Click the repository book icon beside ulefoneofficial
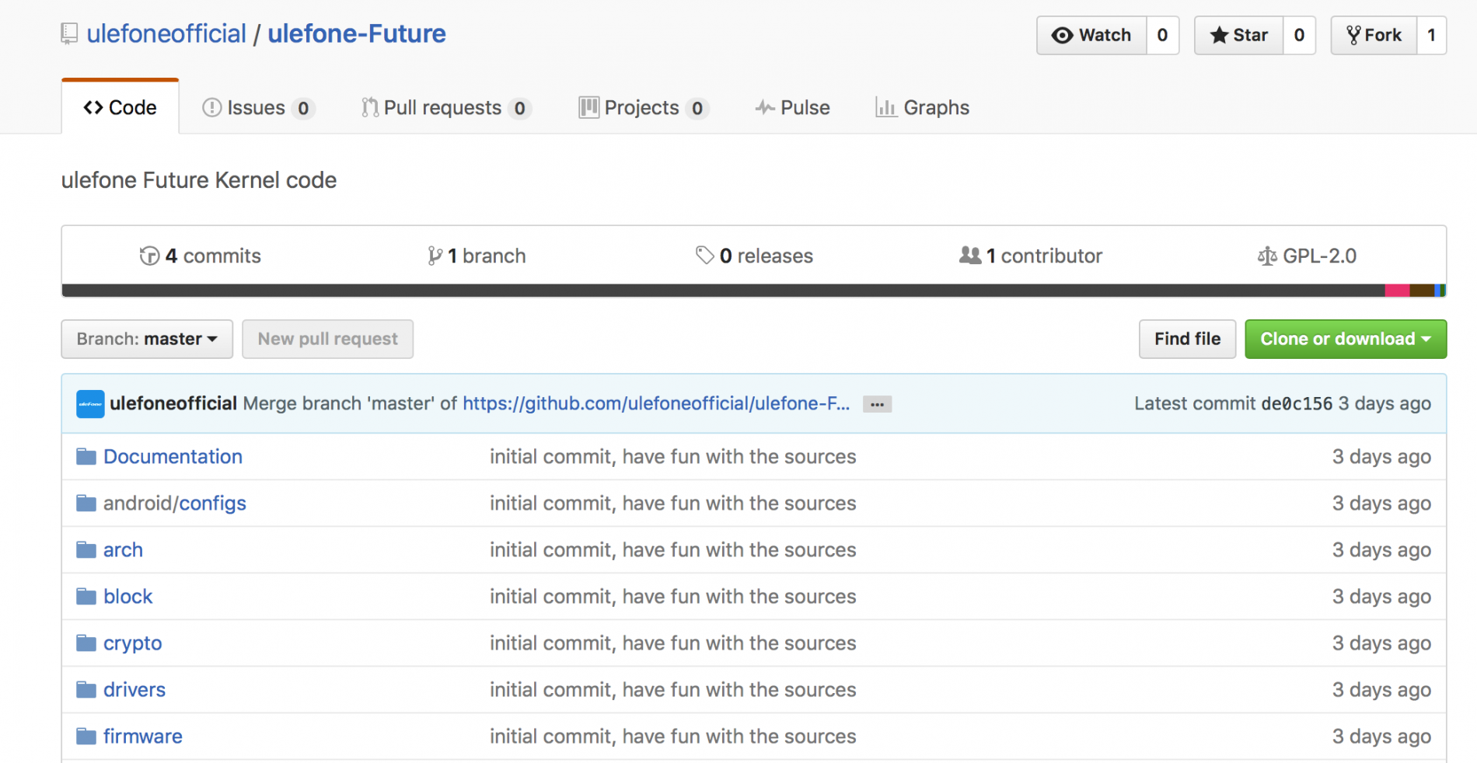The width and height of the screenshot is (1477, 763). (x=69, y=34)
